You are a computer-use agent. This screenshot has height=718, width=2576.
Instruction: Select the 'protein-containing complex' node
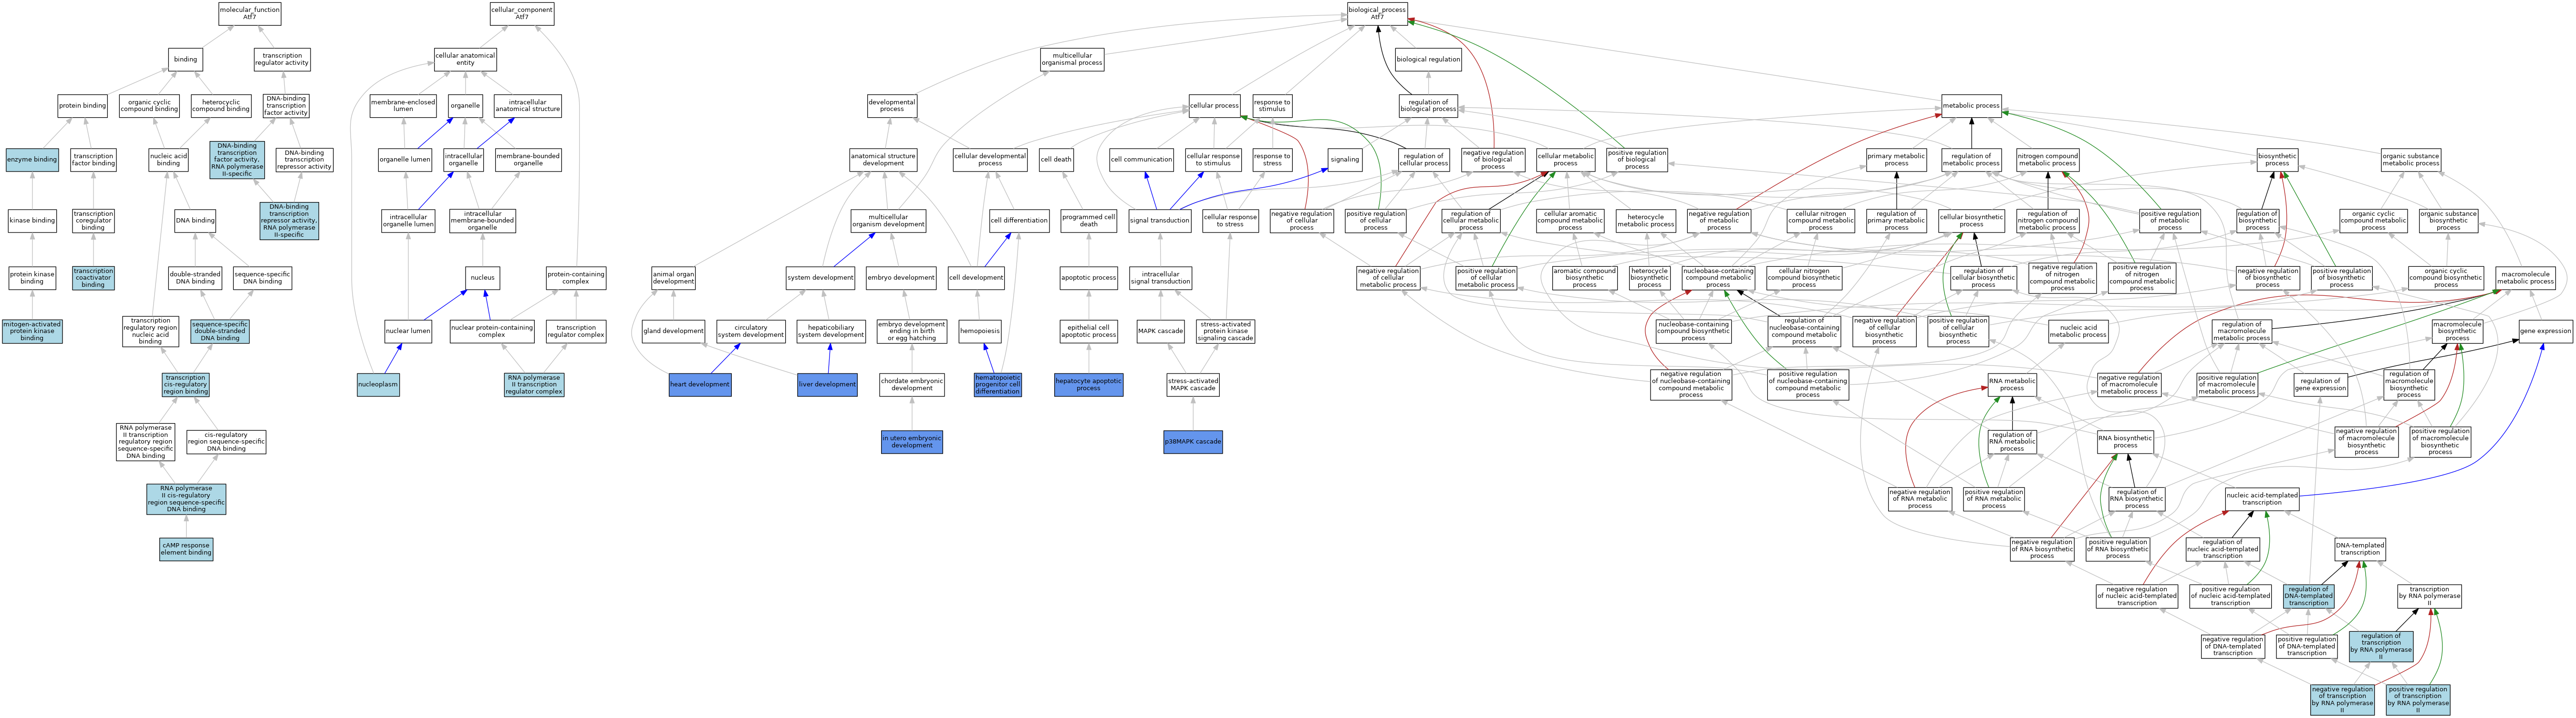tap(575, 278)
